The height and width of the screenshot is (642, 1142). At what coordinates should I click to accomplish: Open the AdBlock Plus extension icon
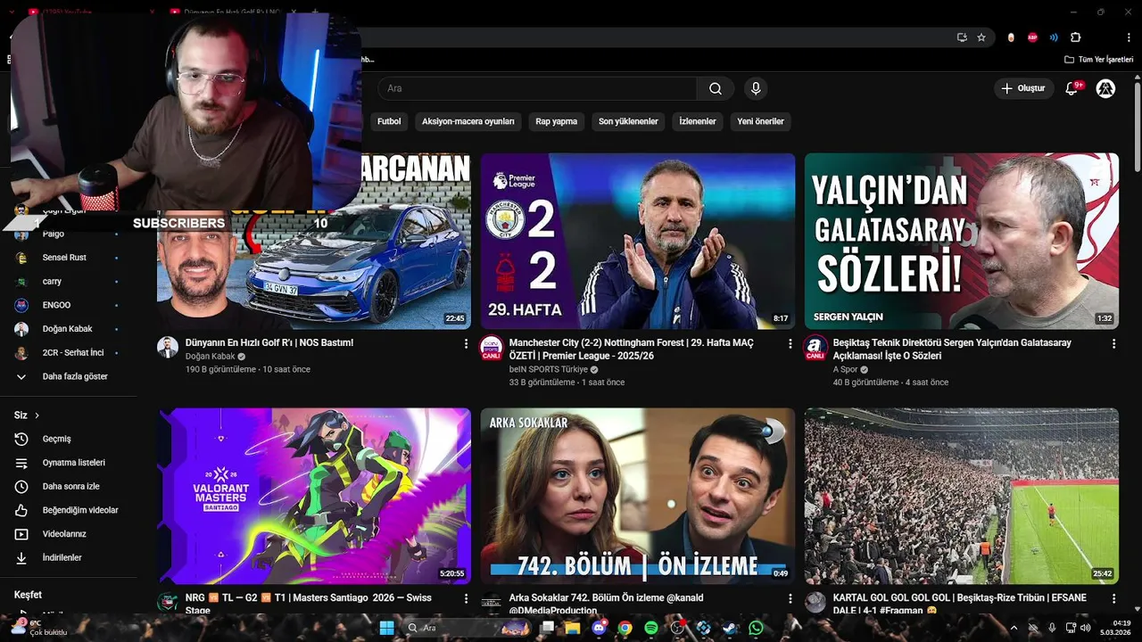(1032, 37)
